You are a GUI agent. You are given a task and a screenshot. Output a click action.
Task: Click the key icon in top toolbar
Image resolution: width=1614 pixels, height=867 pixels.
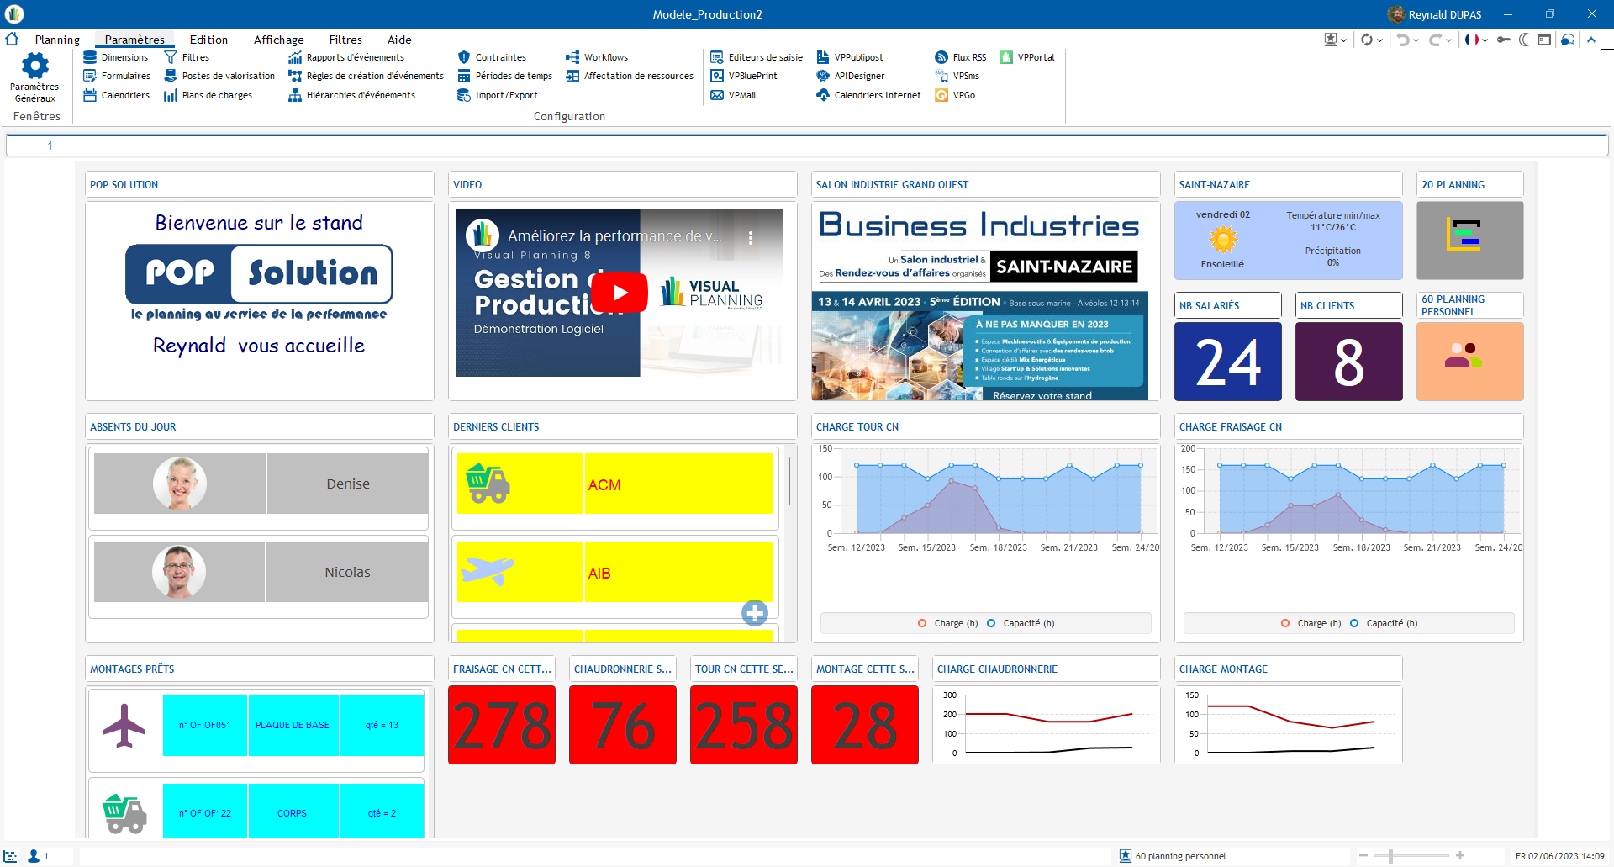coord(1503,40)
